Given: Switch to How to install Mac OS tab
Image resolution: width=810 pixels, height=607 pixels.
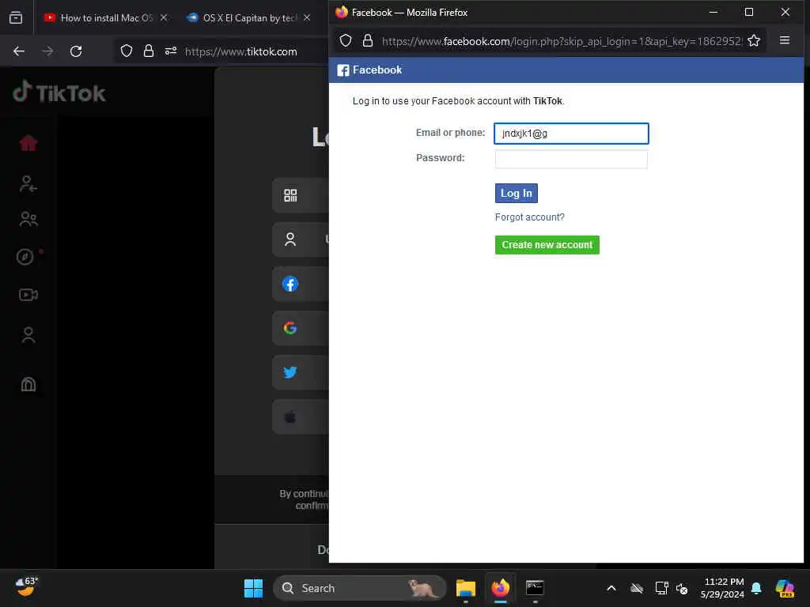Looking at the screenshot, I should tap(107, 18).
